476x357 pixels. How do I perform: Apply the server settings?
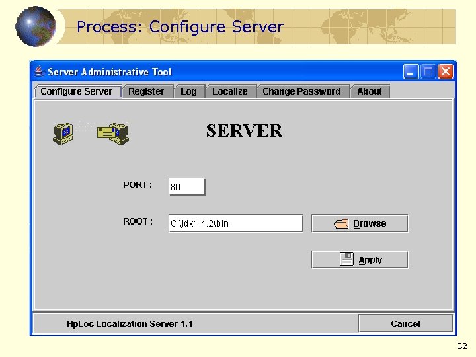pos(360,260)
